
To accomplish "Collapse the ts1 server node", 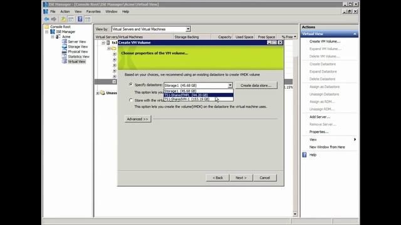I will tap(103, 42).
